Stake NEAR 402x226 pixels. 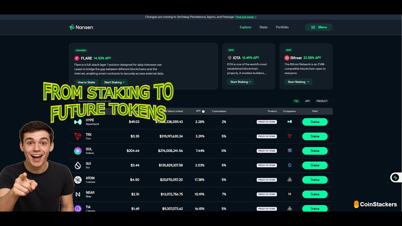315,194
